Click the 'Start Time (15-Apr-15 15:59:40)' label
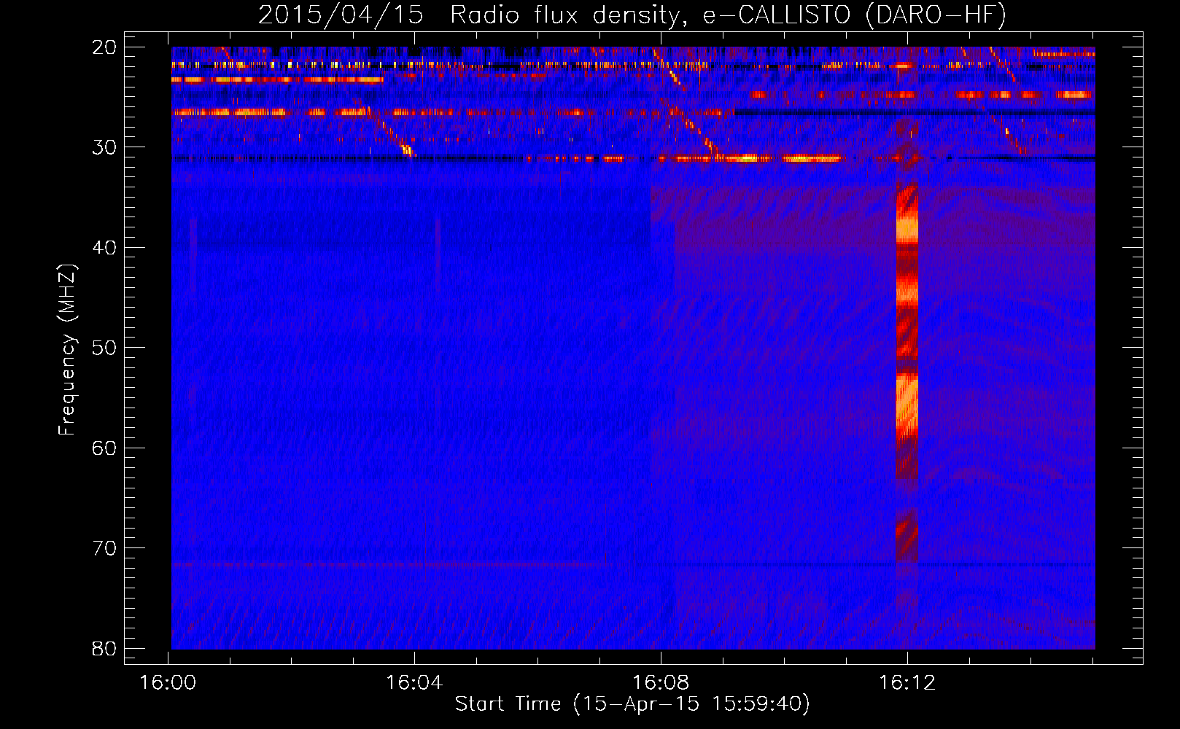1180x729 pixels. [632, 704]
